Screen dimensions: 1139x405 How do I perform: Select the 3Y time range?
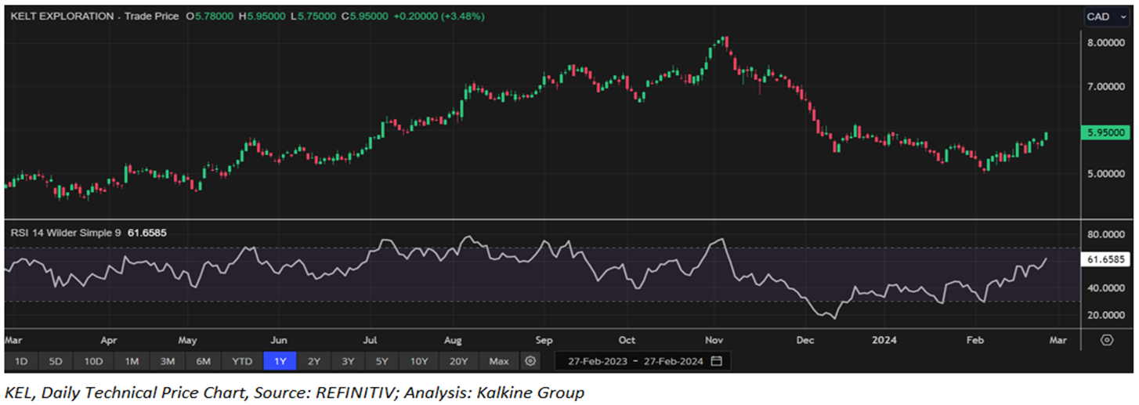pyautogui.click(x=348, y=361)
